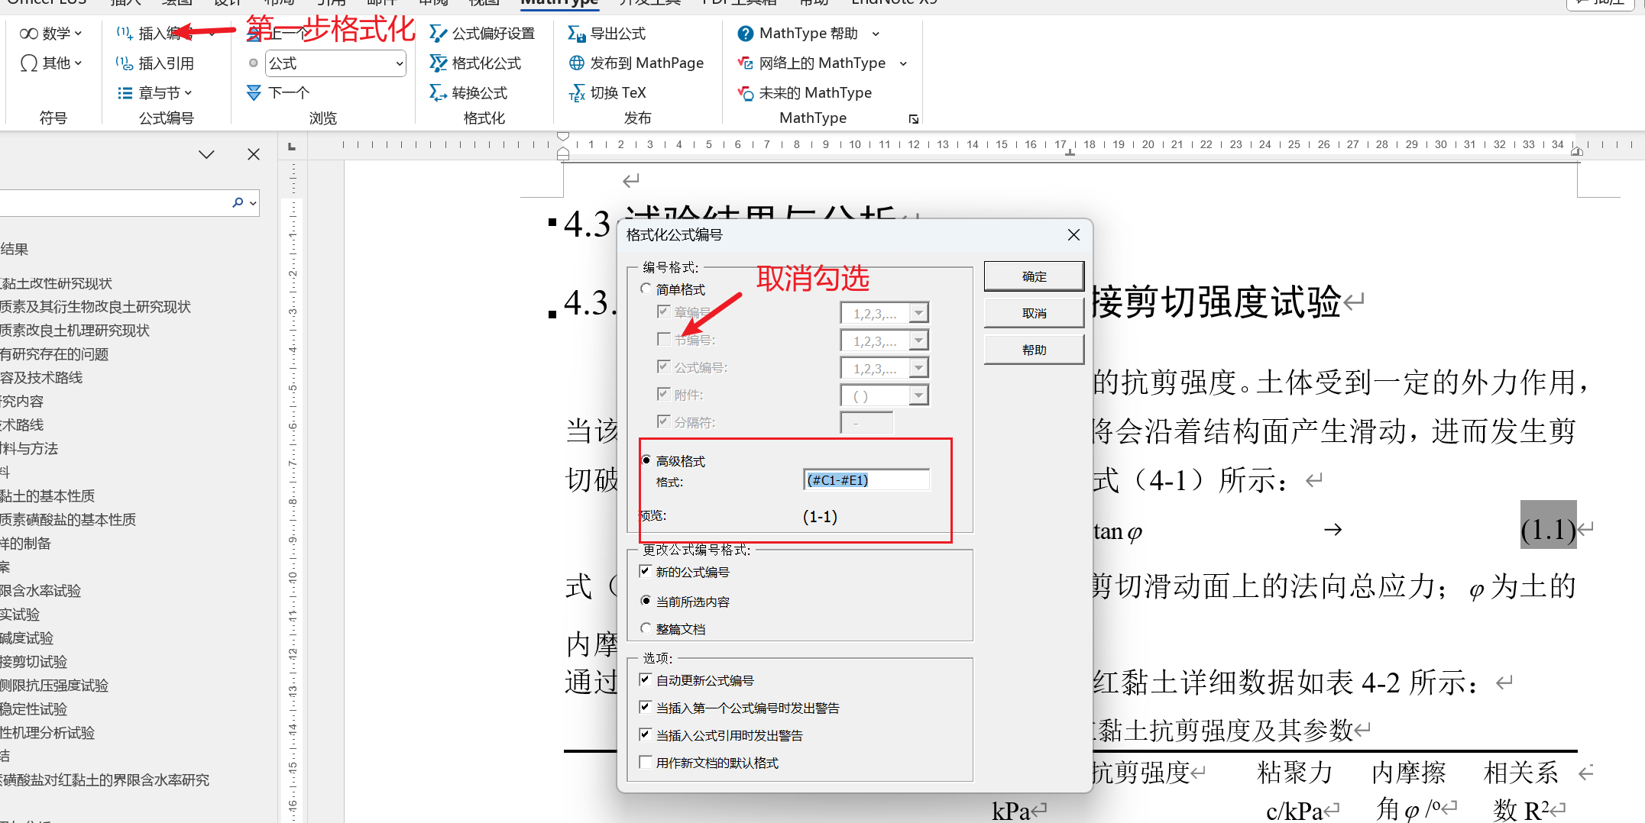This screenshot has width=1645, height=823.
Task: Click 格式化公式 icon
Action: [x=438, y=63]
